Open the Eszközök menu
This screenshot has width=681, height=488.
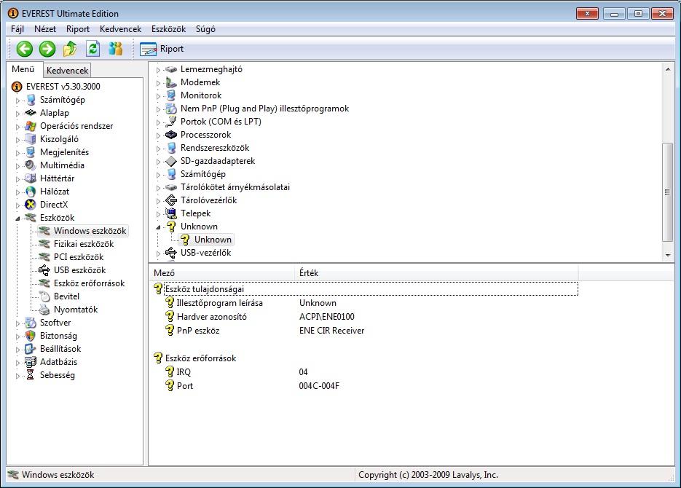click(x=168, y=29)
